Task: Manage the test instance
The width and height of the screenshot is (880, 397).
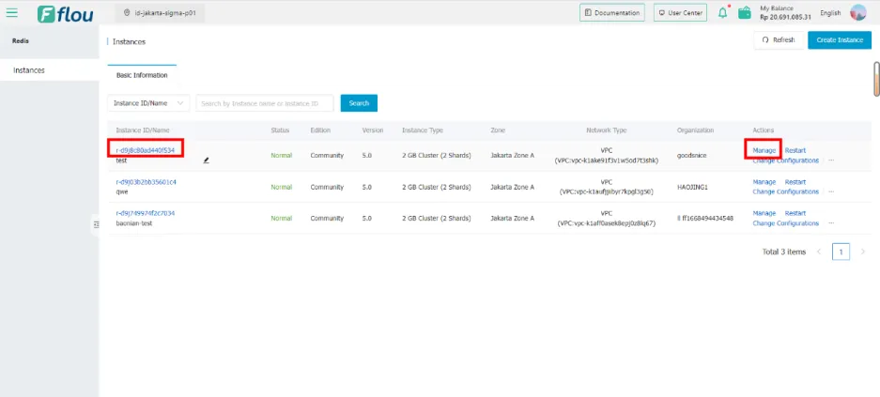Action: click(764, 150)
